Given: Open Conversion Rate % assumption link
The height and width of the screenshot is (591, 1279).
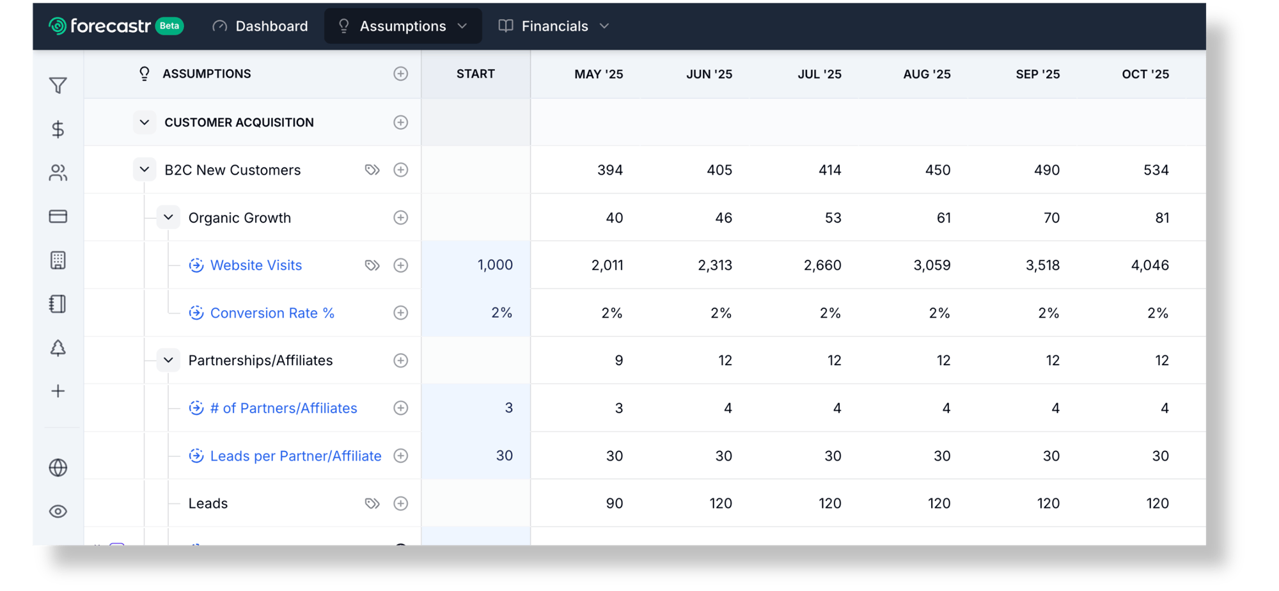Looking at the screenshot, I should click(272, 313).
